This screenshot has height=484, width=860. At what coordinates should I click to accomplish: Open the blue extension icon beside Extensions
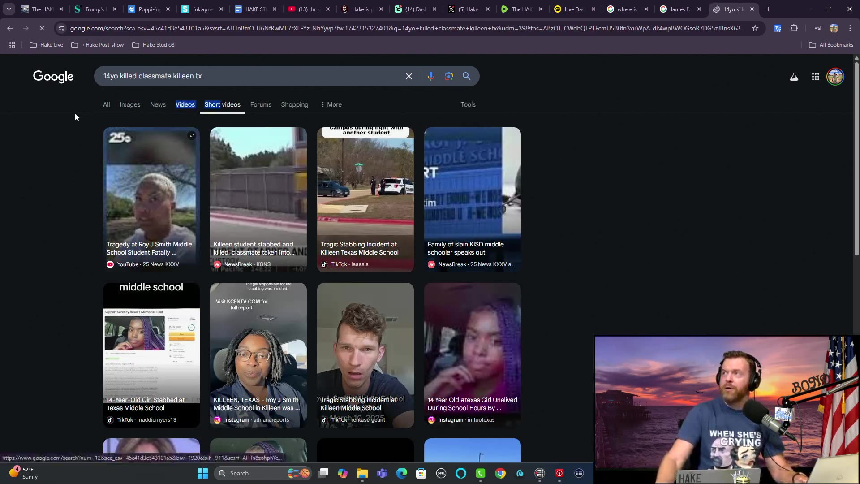[x=778, y=28]
